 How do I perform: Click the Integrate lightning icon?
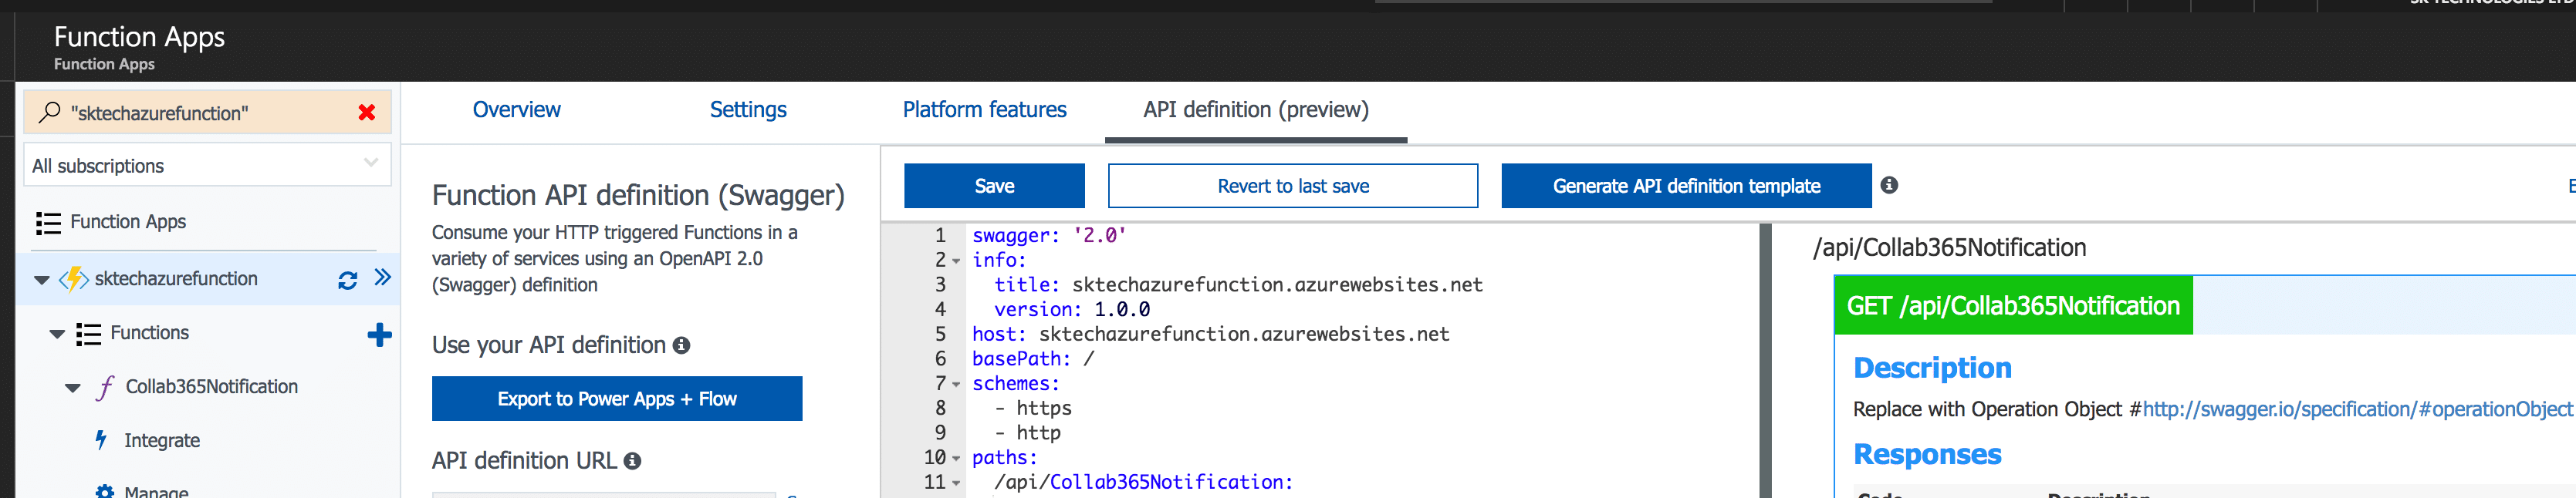point(101,440)
